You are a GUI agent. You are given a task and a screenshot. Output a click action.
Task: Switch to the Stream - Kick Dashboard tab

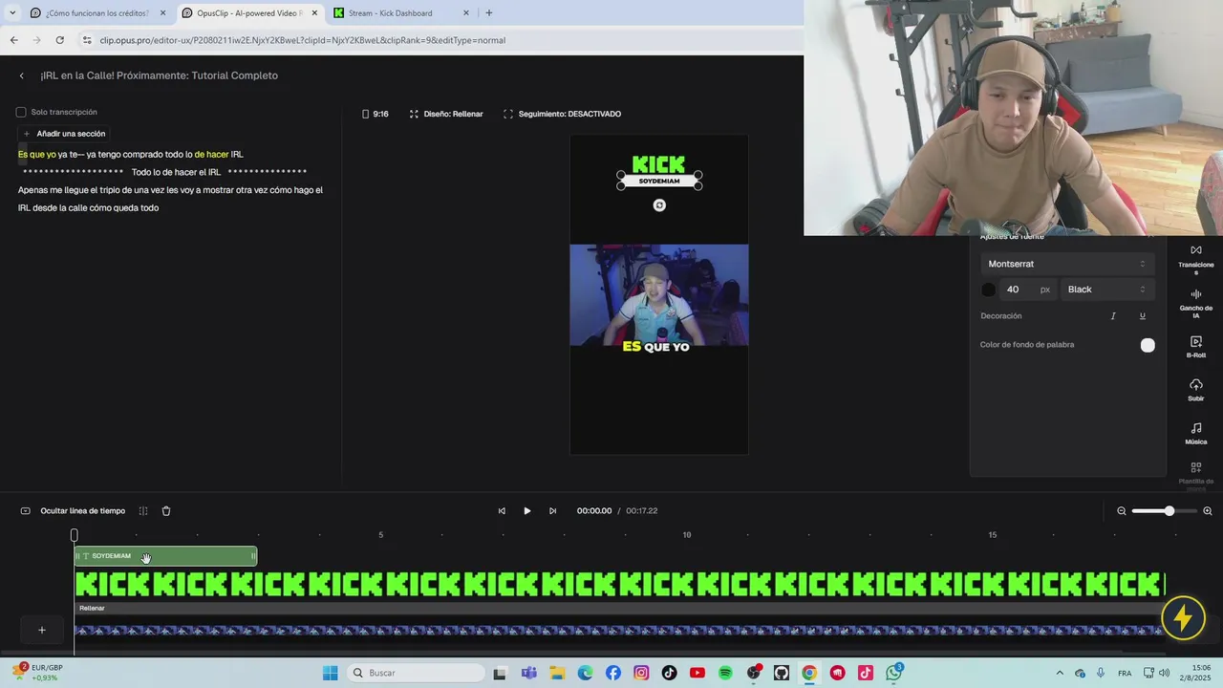click(401, 13)
